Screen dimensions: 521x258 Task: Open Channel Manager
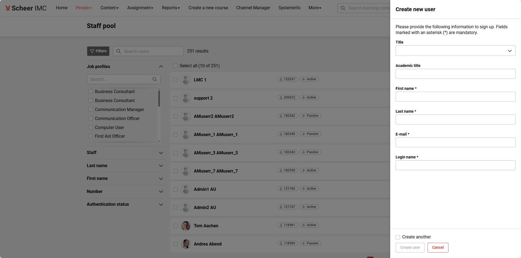[x=253, y=8]
